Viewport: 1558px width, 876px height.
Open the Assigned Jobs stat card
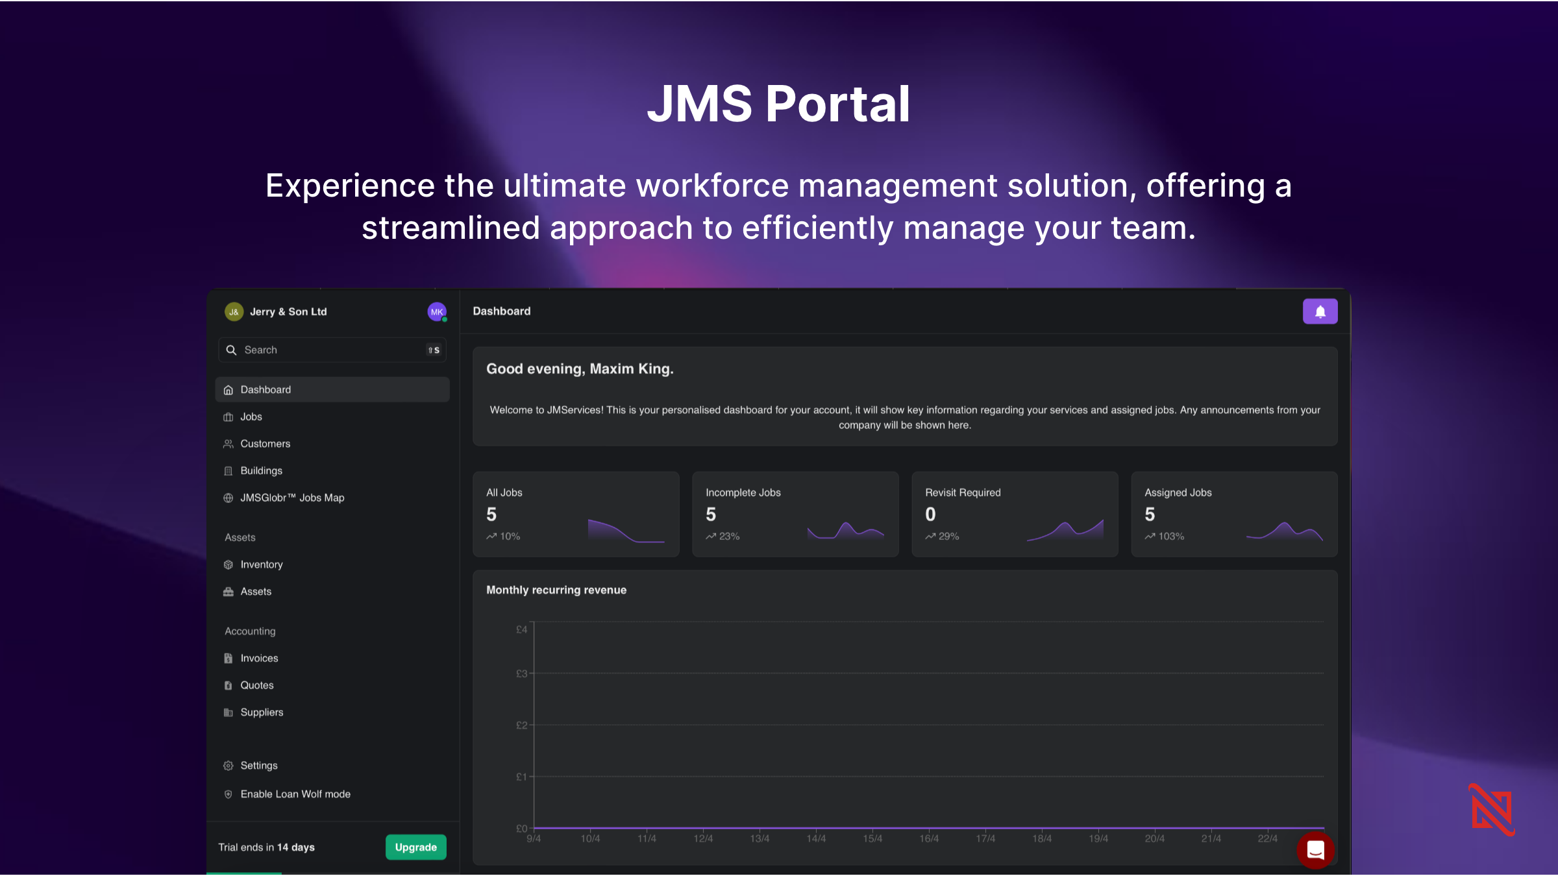pos(1233,514)
